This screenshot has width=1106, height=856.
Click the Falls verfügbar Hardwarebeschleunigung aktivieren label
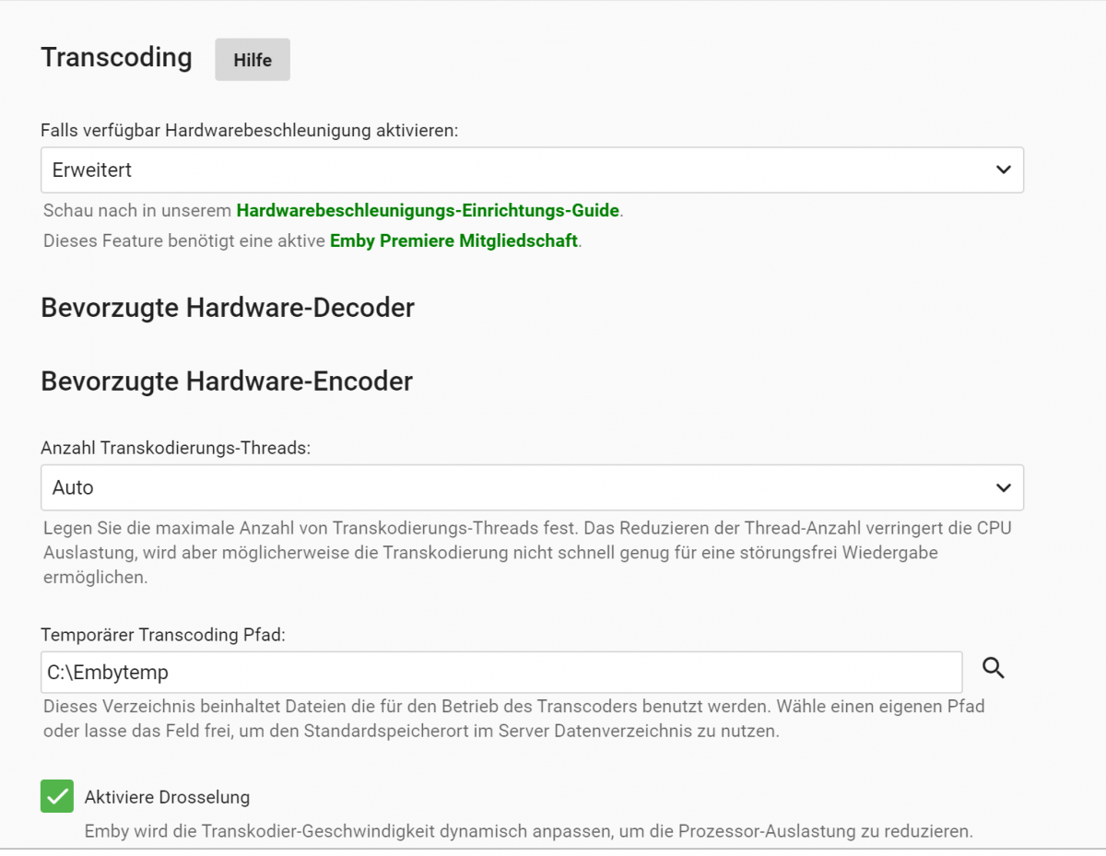coord(250,131)
